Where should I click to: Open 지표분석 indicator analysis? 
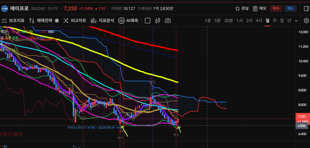(x=102, y=20)
